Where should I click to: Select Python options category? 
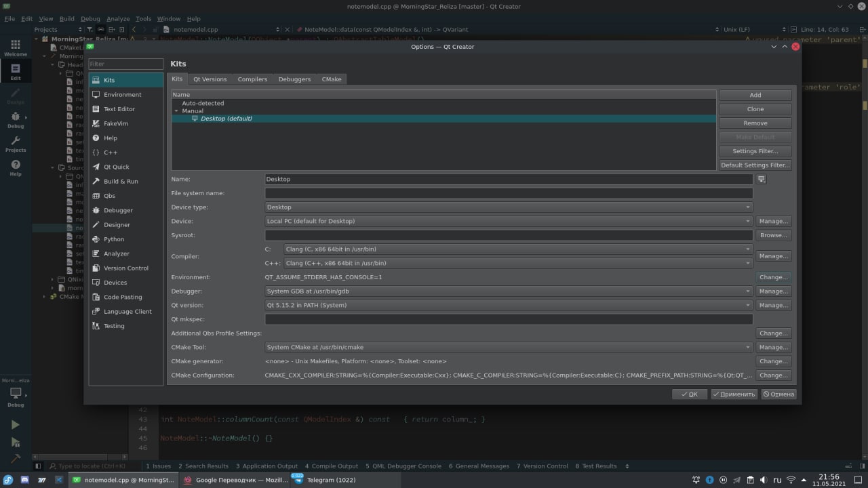point(126,239)
